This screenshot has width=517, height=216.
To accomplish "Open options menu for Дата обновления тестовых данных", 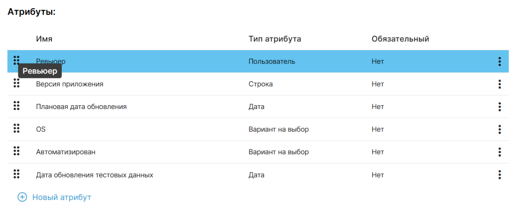I will (500, 175).
